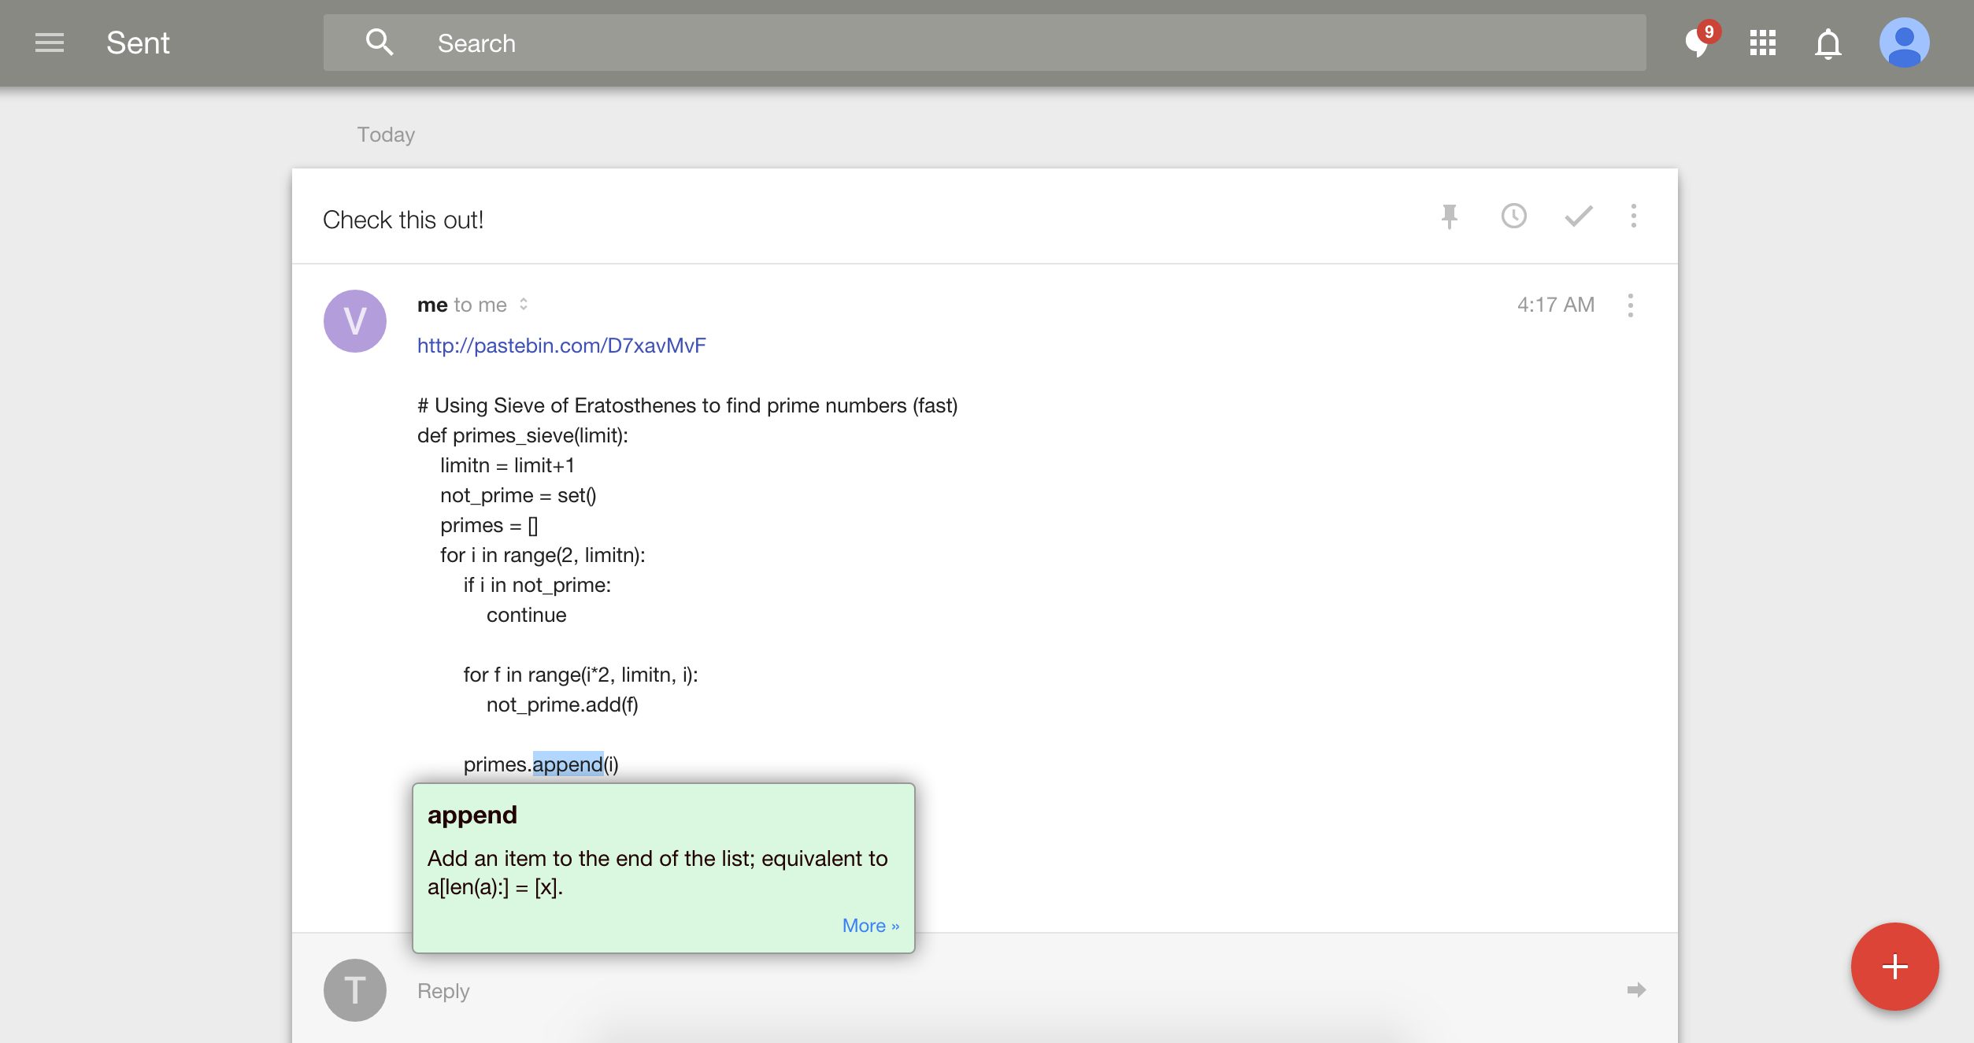Open the hamburger main menu
The height and width of the screenshot is (1043, 1974).
(49, 43)
